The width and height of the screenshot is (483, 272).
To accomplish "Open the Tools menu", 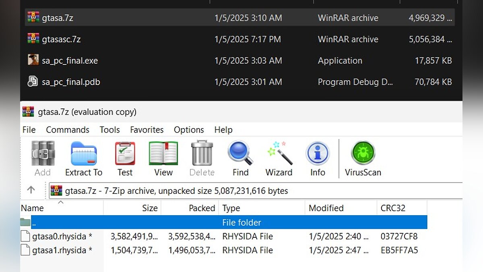I will [110, 130].
